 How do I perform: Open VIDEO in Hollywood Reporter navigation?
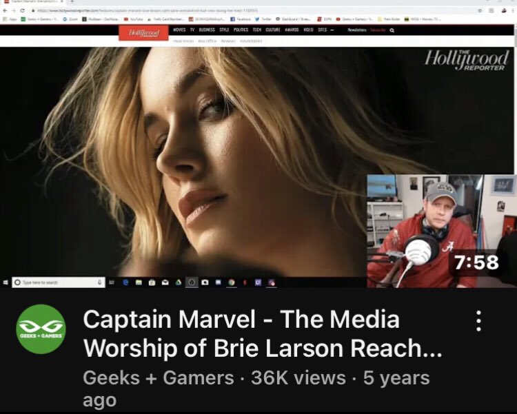(x=308, y=30)
